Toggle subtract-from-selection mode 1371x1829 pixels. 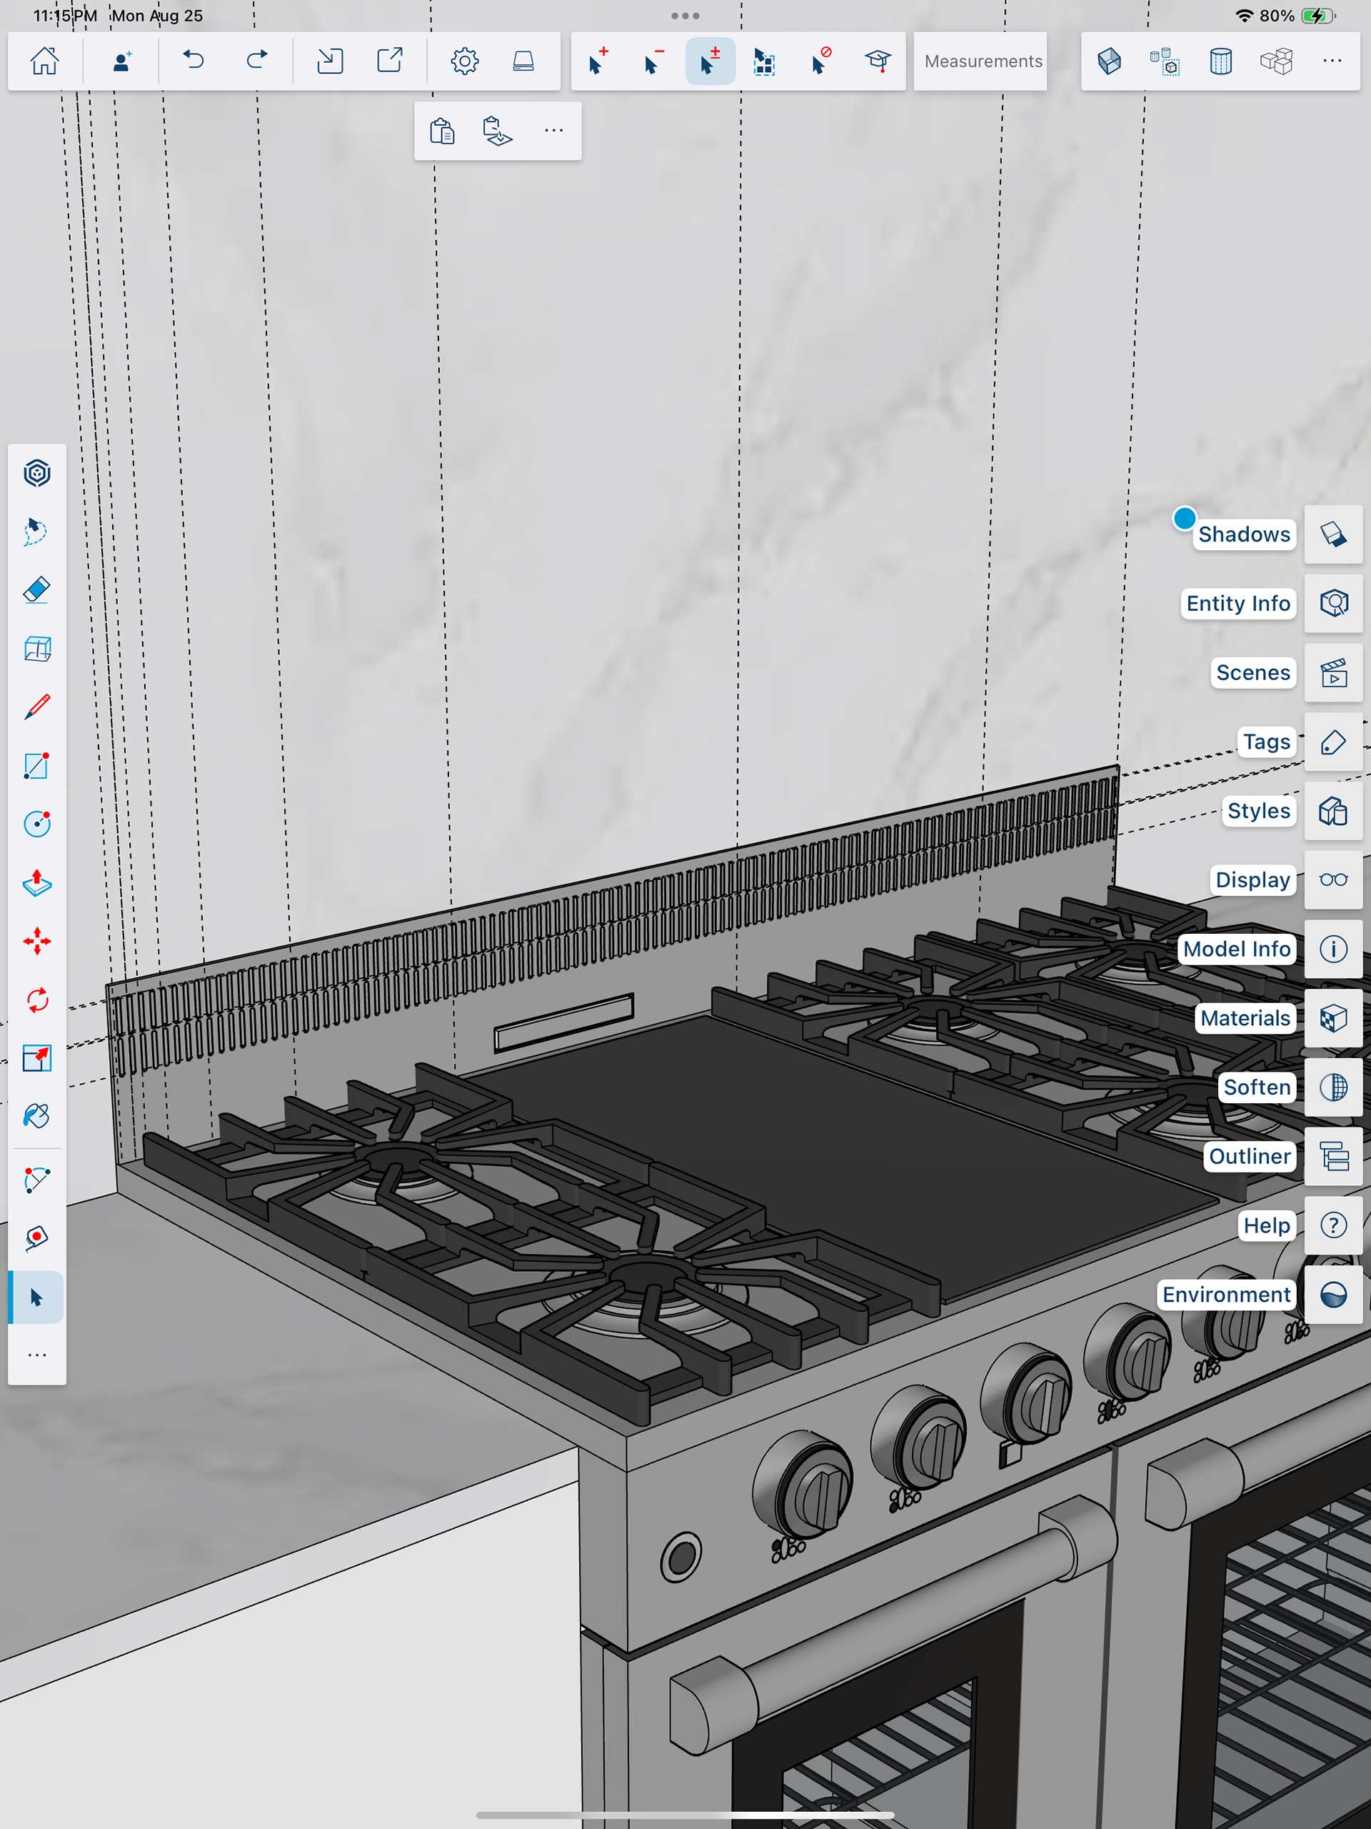(x=653, y=61)
